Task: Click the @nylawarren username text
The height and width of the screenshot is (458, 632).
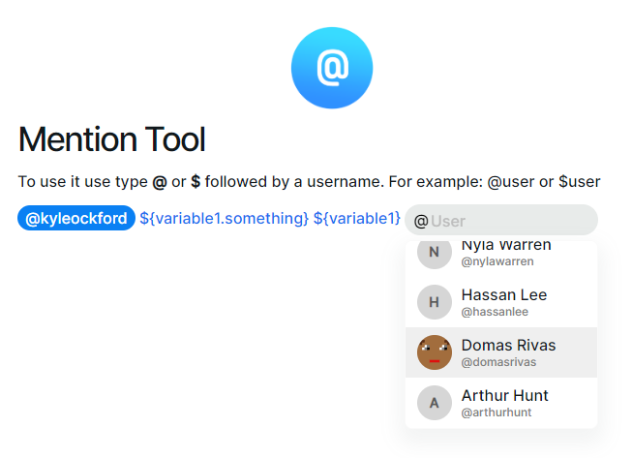Action: pyautogui.click(x=497, y=261)
